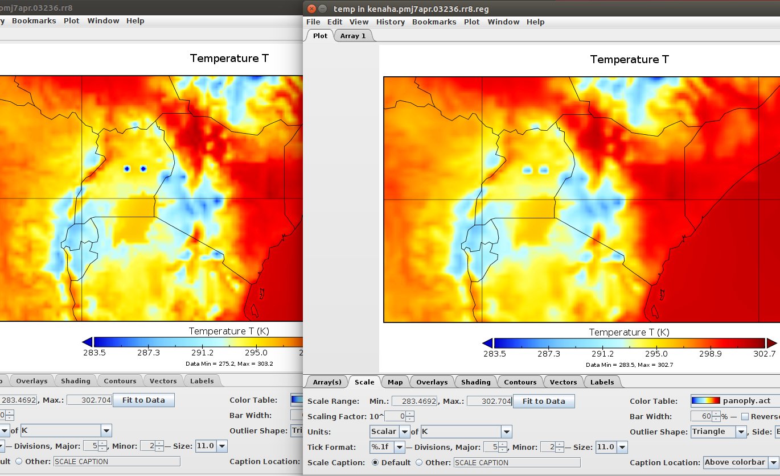Screen dimensions: 780x476
Task: Open Caption Location Above colorbar dropdown
Action: tap(774, 462)
